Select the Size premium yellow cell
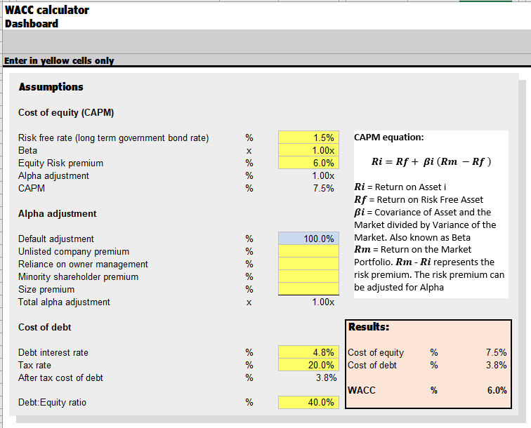This screenshot has height=428, width=531. (308, 289)
